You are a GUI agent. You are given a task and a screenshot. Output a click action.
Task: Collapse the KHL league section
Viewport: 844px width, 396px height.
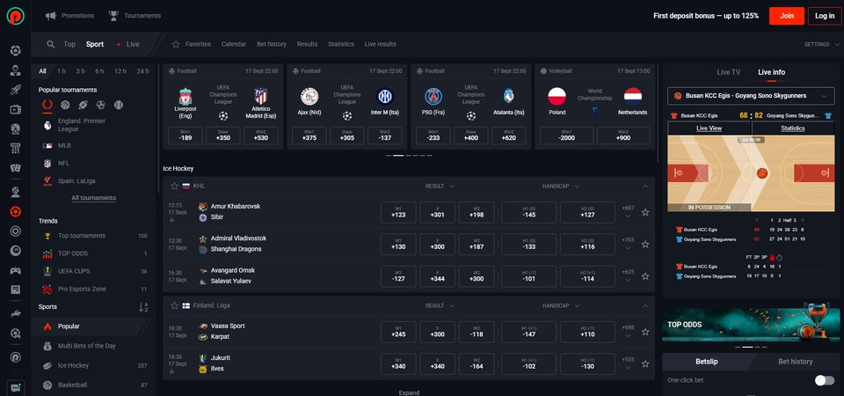(x=645, y=186)
